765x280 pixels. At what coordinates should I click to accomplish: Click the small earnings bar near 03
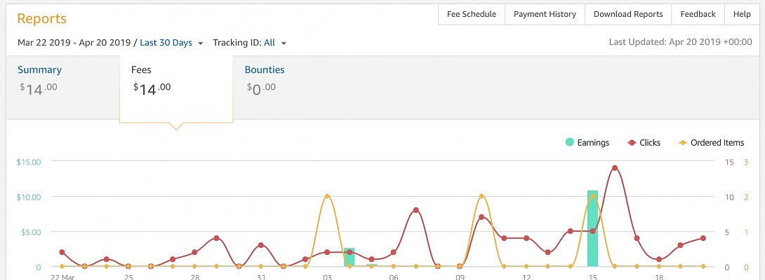[349, 258]
